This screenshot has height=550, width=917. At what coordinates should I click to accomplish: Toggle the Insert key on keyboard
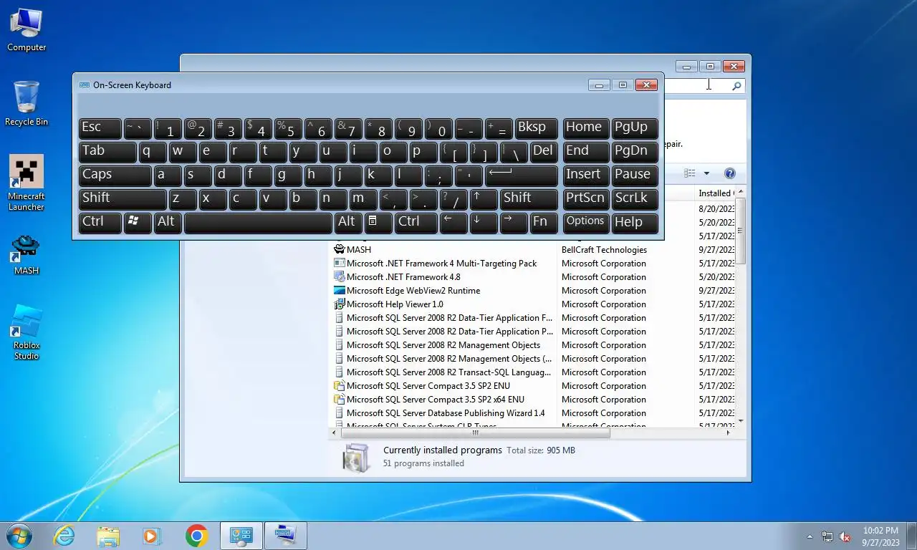[586, 175]
